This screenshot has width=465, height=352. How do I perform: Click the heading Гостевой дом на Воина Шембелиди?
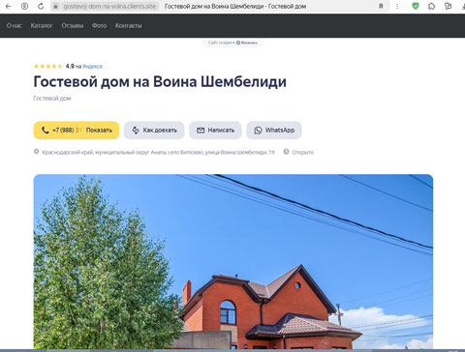click(x=160, y=81)
